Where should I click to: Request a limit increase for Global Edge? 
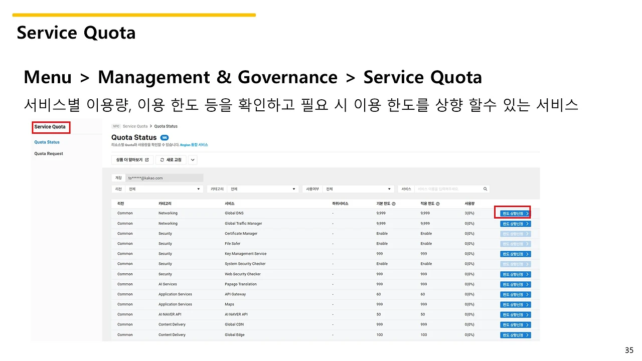tap(516, 335)
